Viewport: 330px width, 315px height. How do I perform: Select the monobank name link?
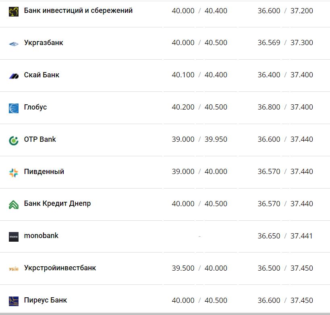(x=41, y=236)
